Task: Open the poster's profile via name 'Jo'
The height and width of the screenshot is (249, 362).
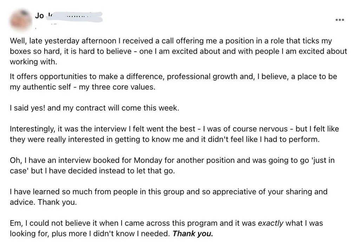Action: coord(39,16)
